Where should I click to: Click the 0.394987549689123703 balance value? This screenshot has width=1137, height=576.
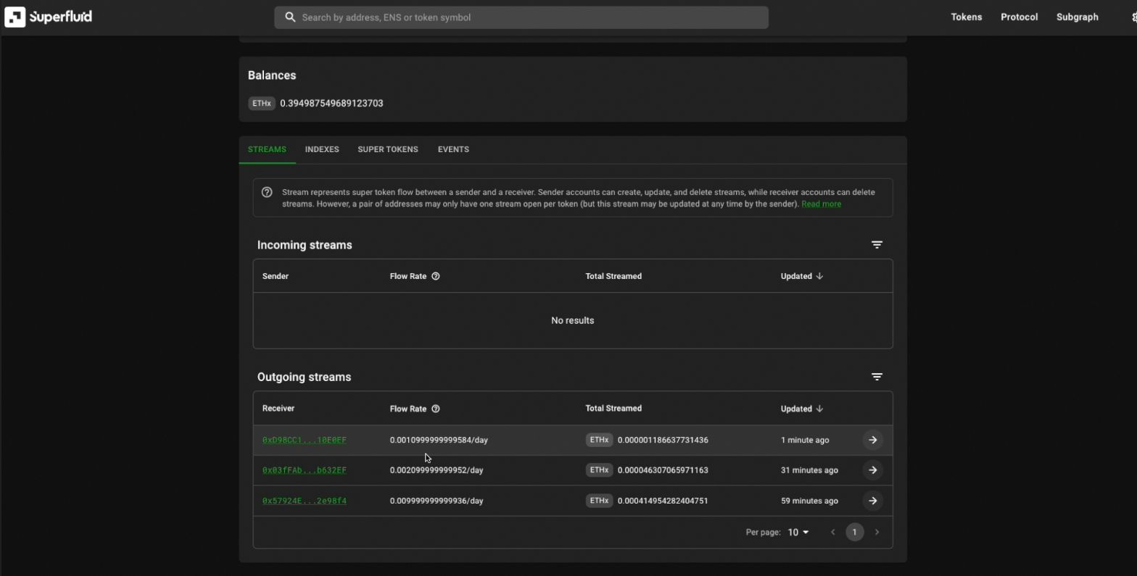[x=331, y=104]
